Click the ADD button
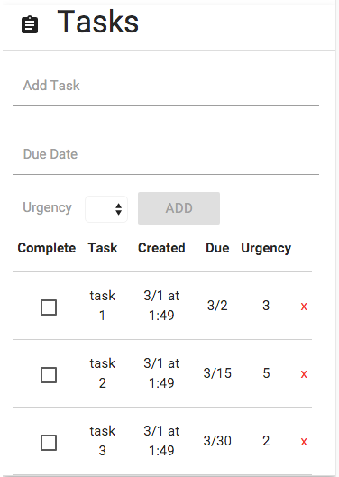 179,208
